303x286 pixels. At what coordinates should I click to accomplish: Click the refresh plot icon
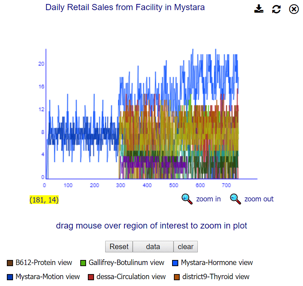coord(276,9)
